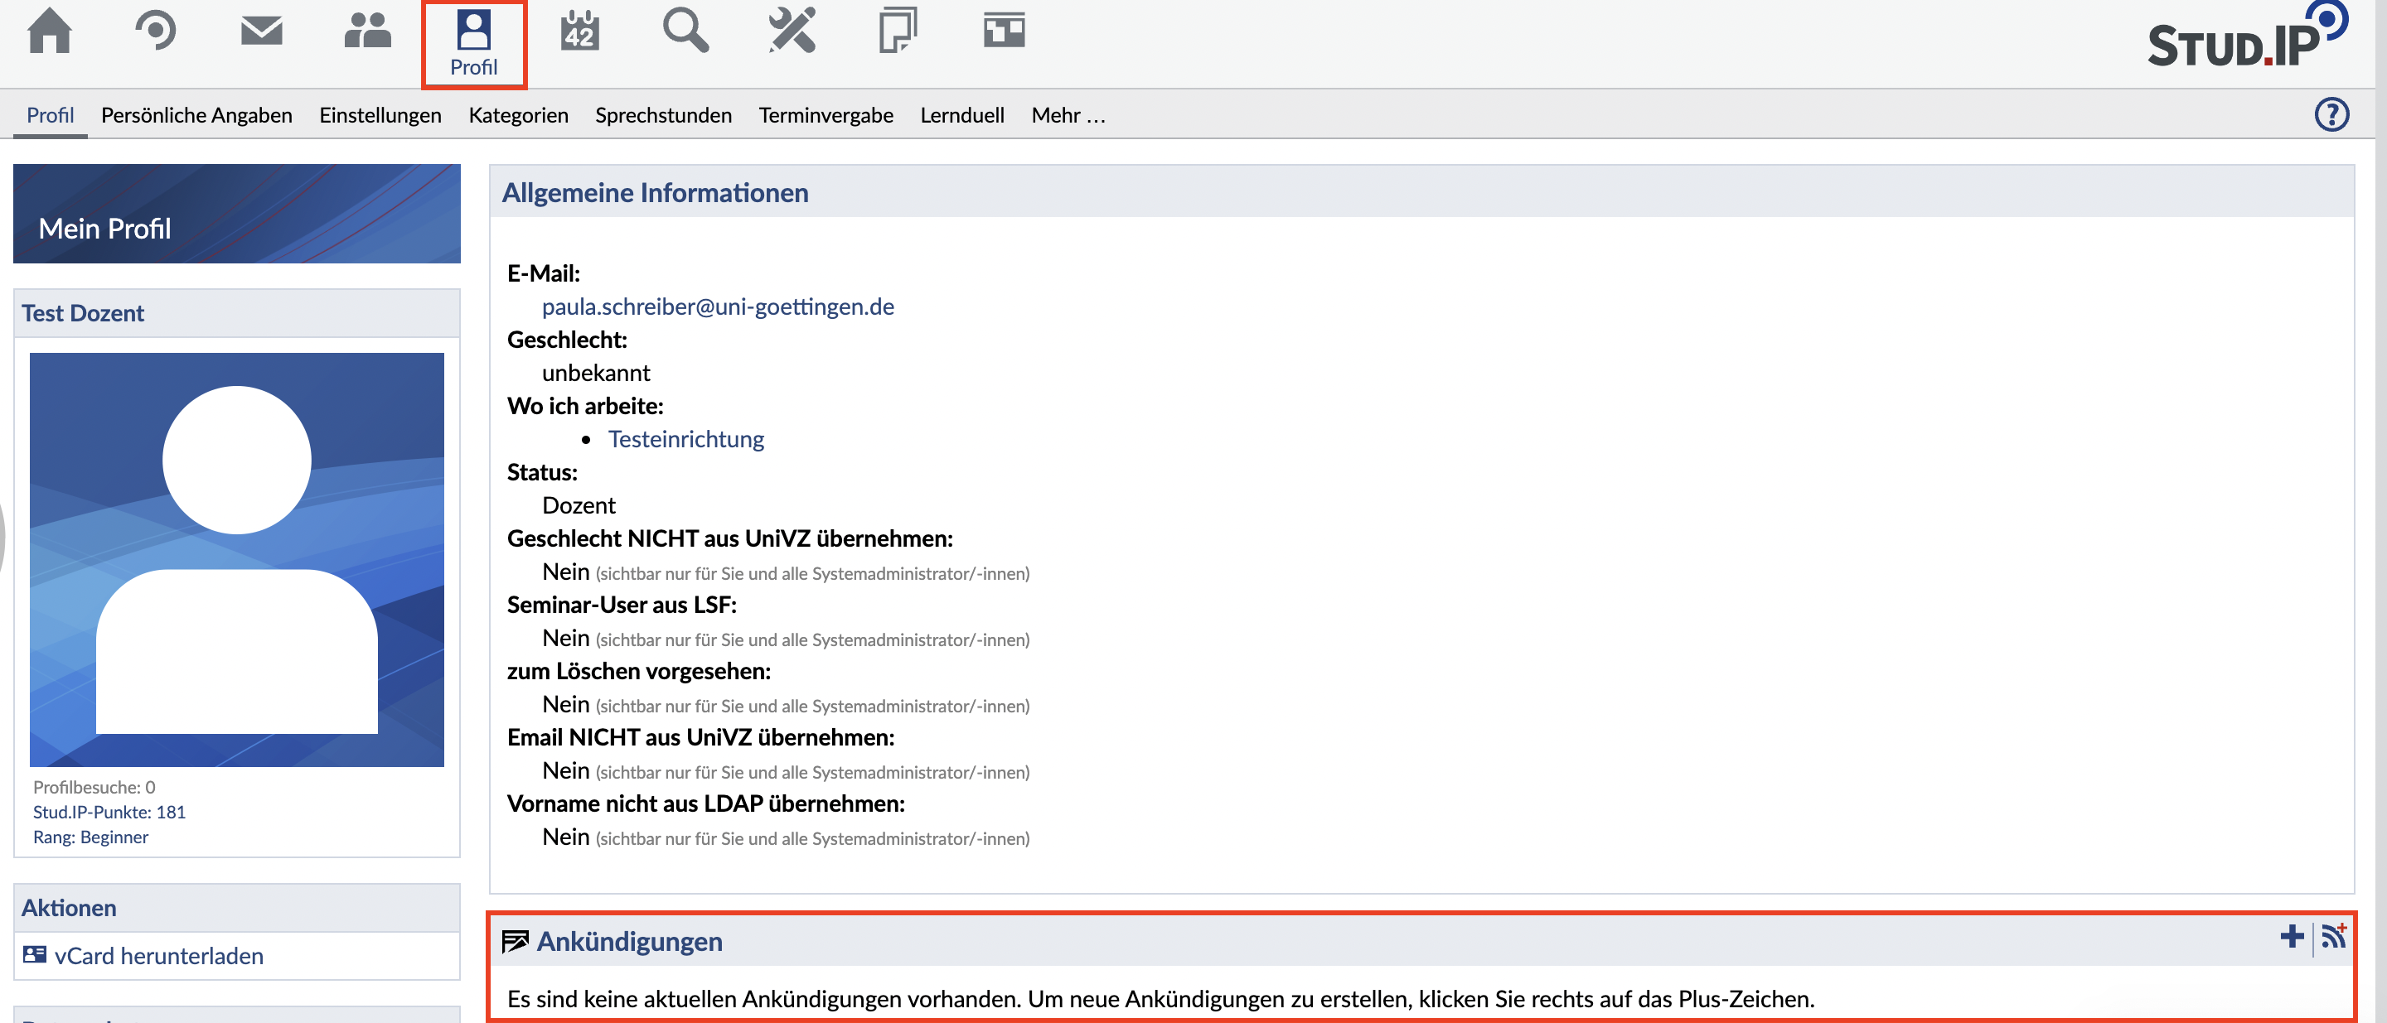Subscribe to the announcements RSS feed icon
The width and height of the screenshot is (2387, 1023).
coord(2333,937)
